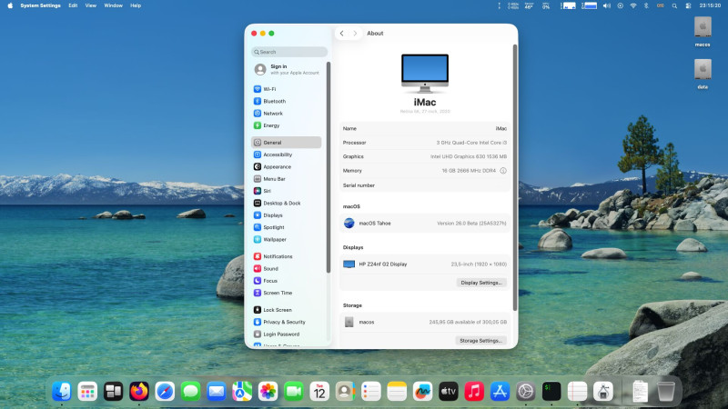Click the Display Settings... button
The width and height of the screenshot is (728, 409).
[481, 283]
